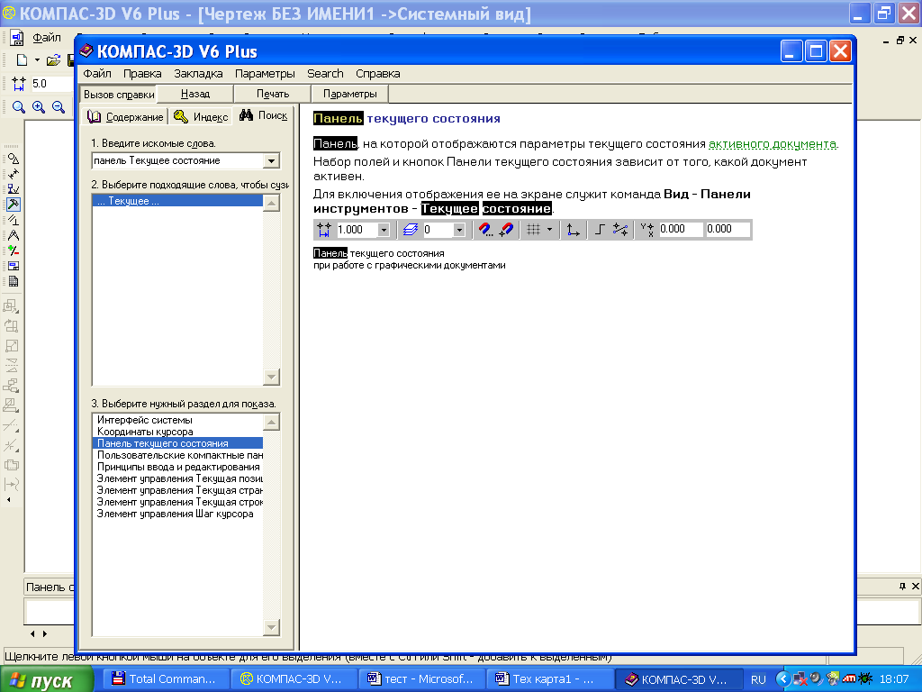Viewport: 922px width, 692px height.
Task: Click the Trim curve icon in the left toolbar
Action: point(11,425)
